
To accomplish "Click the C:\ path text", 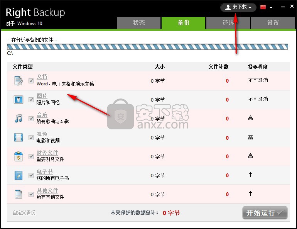I will pos(10,53).
